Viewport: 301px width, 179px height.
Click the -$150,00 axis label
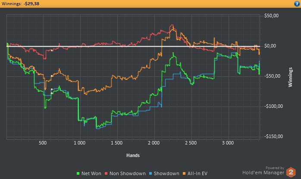tap(273, 137)
